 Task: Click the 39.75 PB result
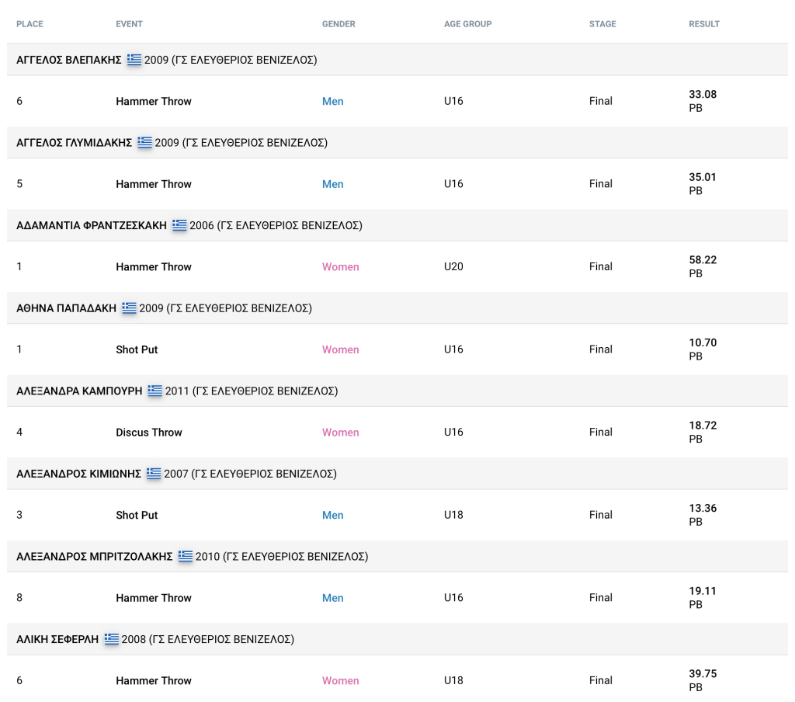tap(703, 674)
